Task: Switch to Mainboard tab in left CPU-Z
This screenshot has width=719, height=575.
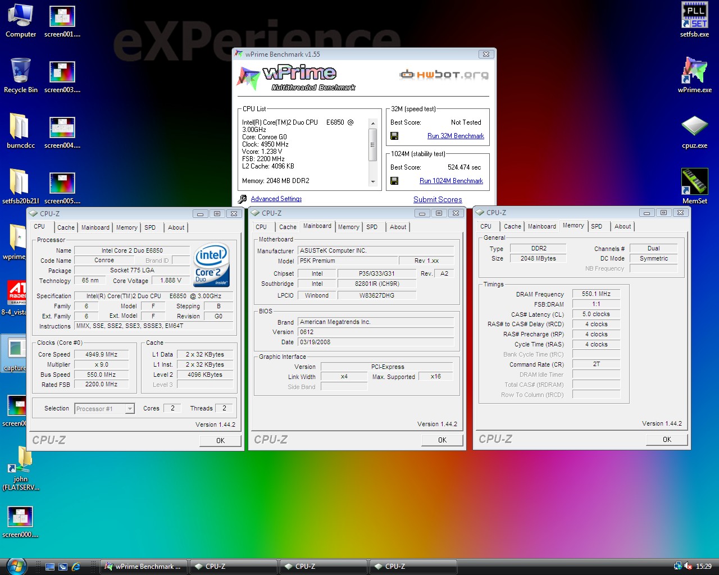Action: click(x=95, y=227)
